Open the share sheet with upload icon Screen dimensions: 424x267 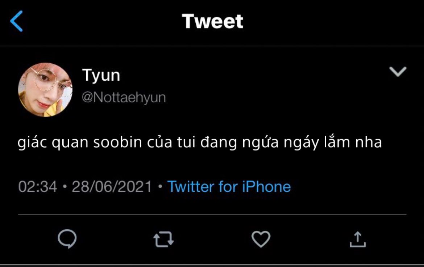pos(357,239)
